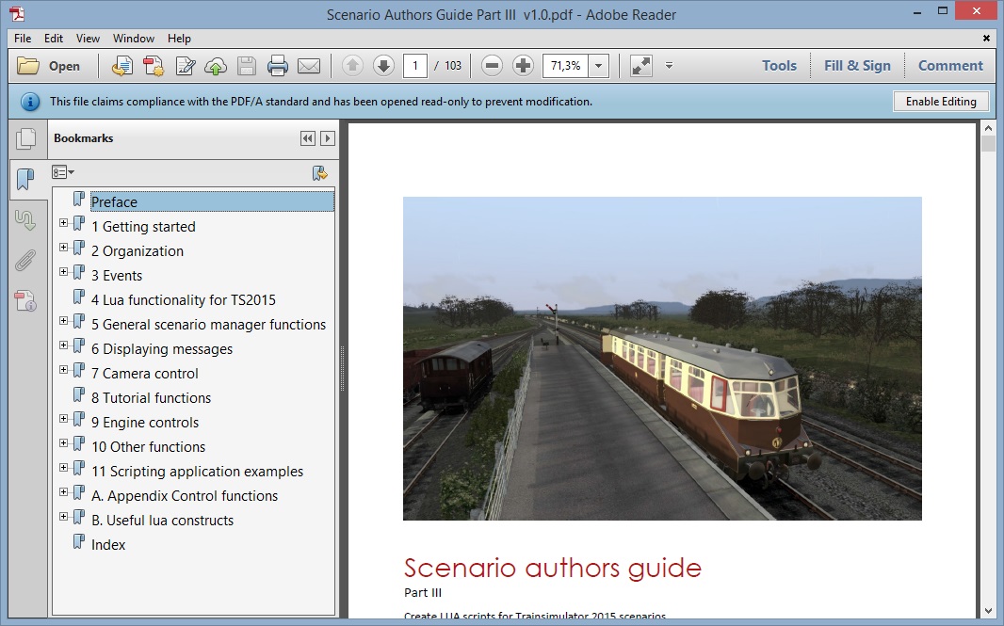The width and height of the screenshot is (1004, 626).
Task: Expand the 6 Displaying messages bookmark
Action: [63, 345]
